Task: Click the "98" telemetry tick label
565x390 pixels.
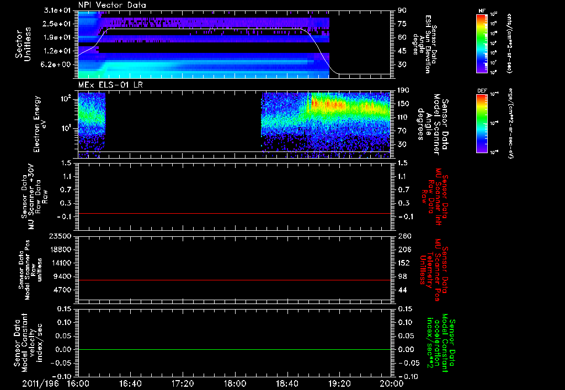Action: (x=402, y=277)
